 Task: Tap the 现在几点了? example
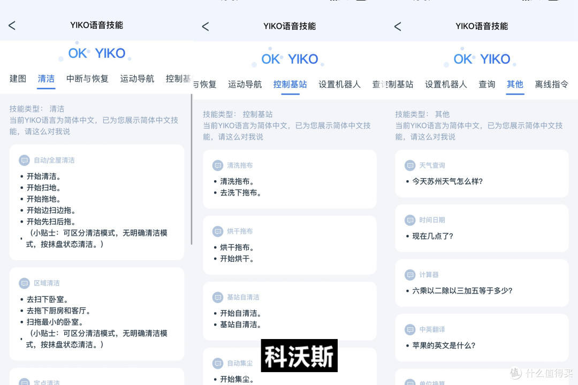(x=432, y=236)
